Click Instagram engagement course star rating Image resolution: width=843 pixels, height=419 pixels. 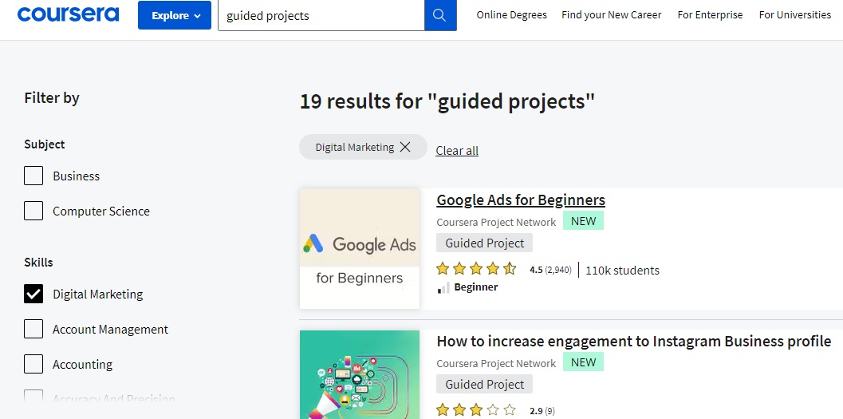click(476, 410)
